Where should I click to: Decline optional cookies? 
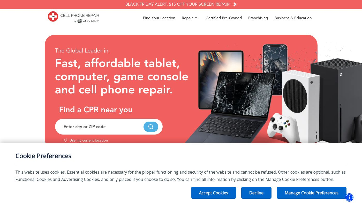256,193
